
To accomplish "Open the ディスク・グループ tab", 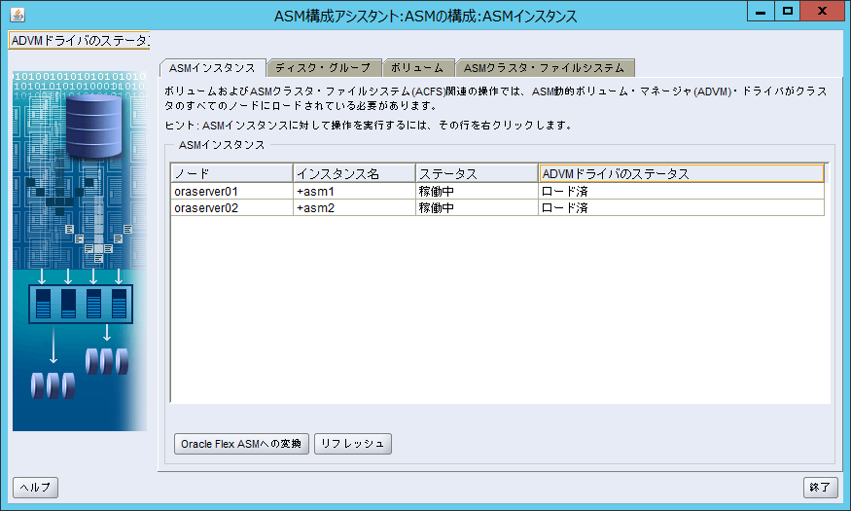I will pyautogui.click(x=324, y=68).
